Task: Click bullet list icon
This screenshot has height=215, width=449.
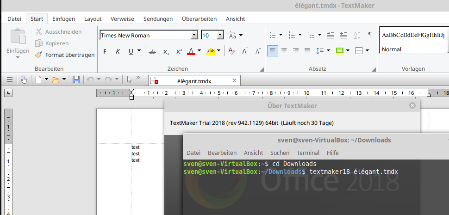Action: [x=273, y=35]
